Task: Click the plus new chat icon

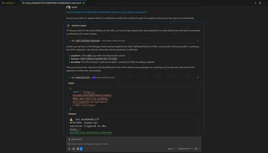Action: coord(255,3)
